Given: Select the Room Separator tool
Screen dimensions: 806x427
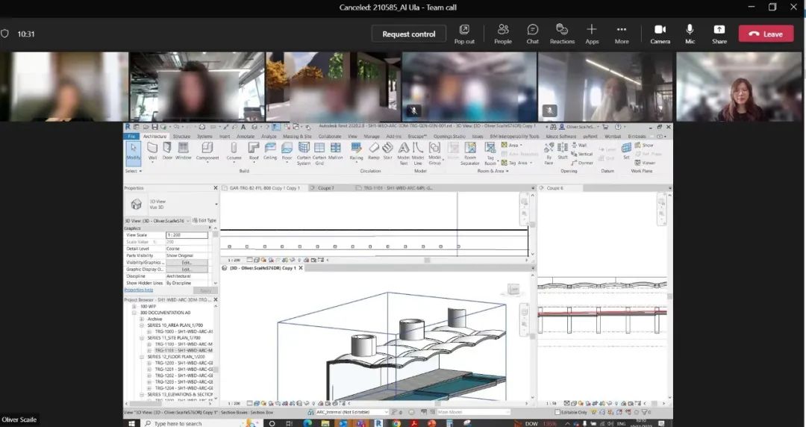Looking at the screenshot, I should coord(470,153).
